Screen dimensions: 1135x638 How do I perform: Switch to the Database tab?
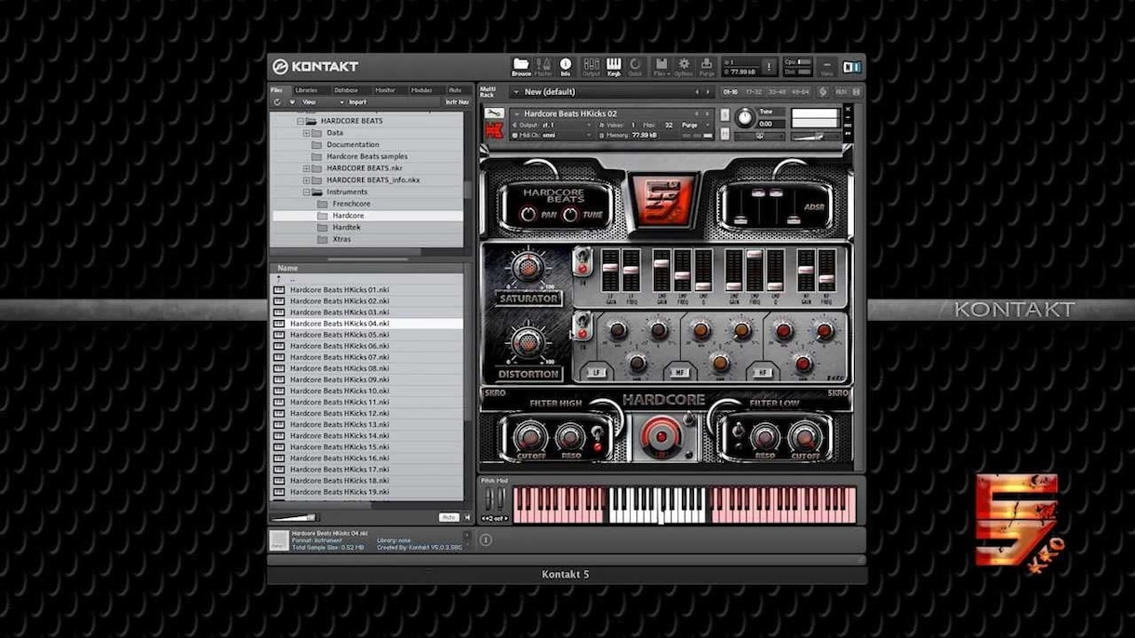[x=346, y=90]
